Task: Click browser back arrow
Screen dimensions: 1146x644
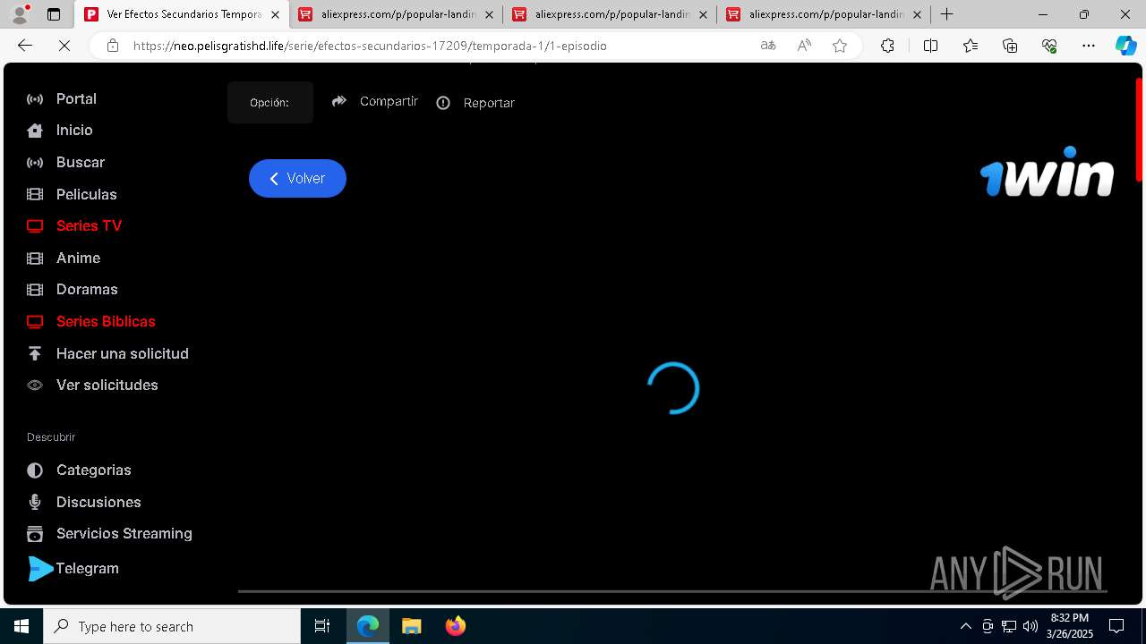Action: [25, 46]
